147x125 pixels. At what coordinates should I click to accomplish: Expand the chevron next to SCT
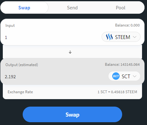pos(135,76)
